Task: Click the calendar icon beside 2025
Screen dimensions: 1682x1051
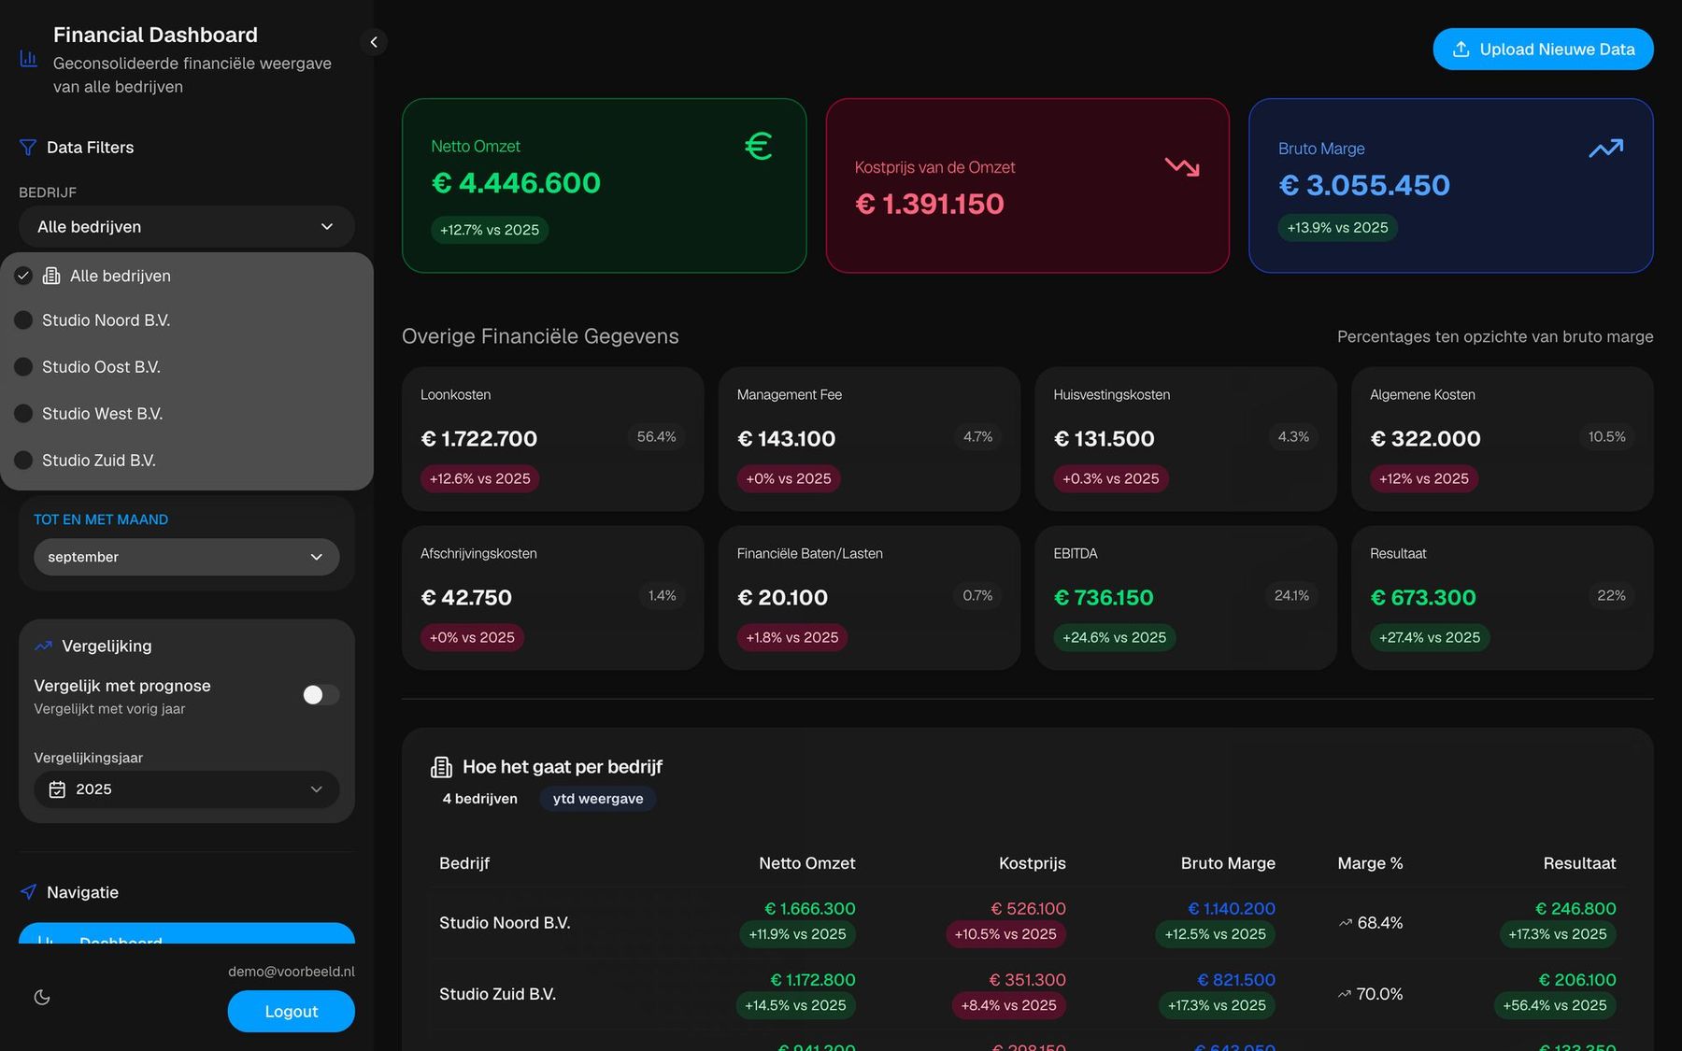Action: [57, 789]
